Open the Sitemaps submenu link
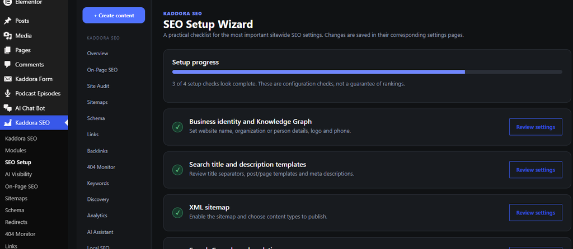Image resolution: width=573 pixels, height=249 pixels. tap(16, 198)
